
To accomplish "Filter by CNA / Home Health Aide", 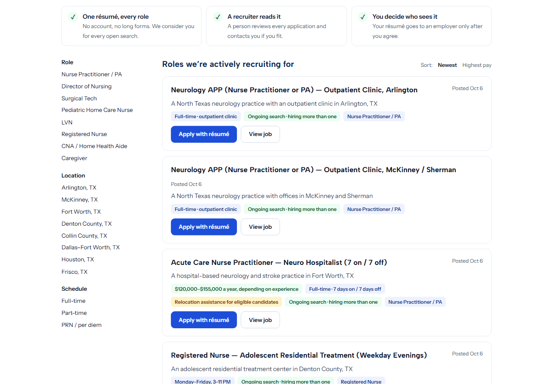I will (x=95, y=146).
